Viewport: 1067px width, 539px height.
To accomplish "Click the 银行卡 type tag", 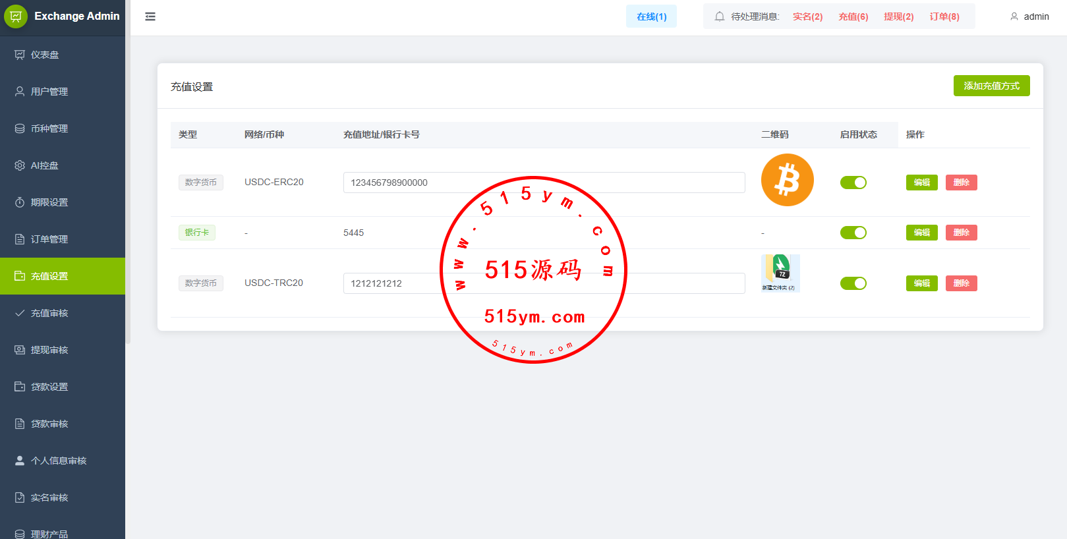I will [197, 233].
